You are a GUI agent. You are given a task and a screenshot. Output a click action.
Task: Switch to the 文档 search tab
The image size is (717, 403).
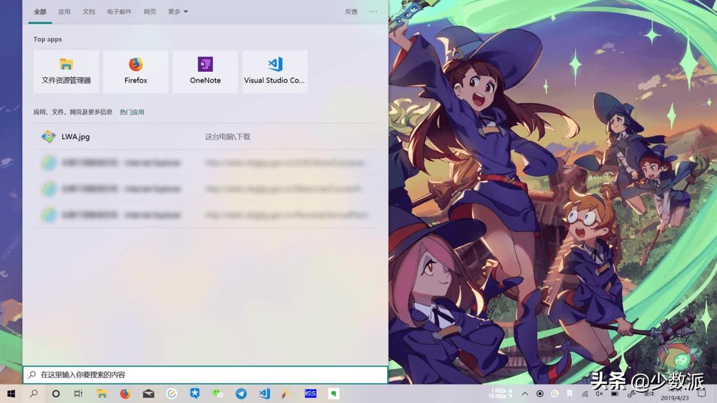(88, 12)
